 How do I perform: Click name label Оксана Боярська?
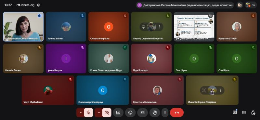tap(100, 39)
